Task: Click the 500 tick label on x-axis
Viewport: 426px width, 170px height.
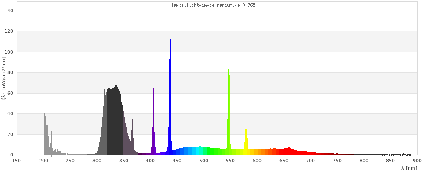Action: 204,161
